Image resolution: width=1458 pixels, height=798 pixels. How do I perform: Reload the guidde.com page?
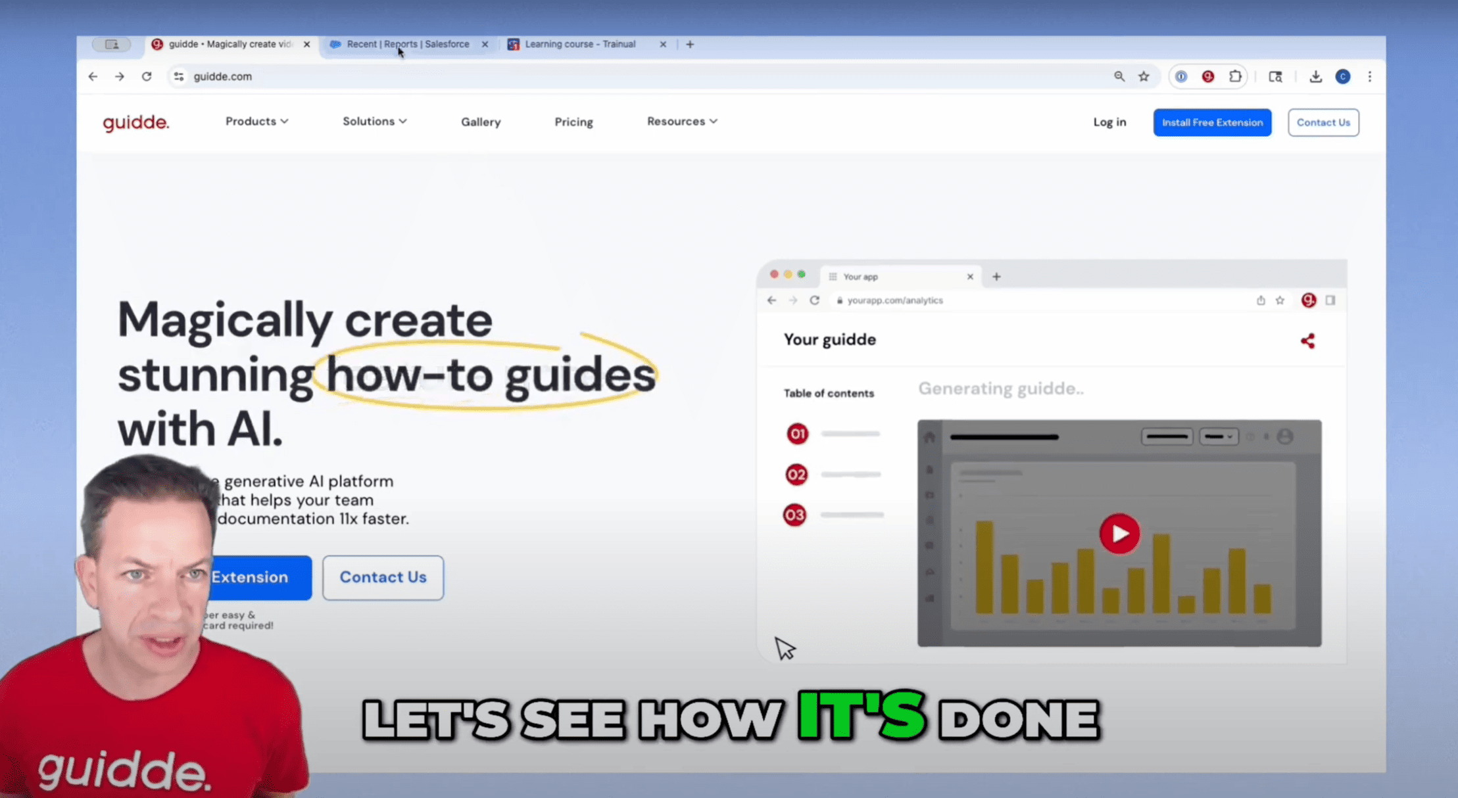tap(147, 76)
